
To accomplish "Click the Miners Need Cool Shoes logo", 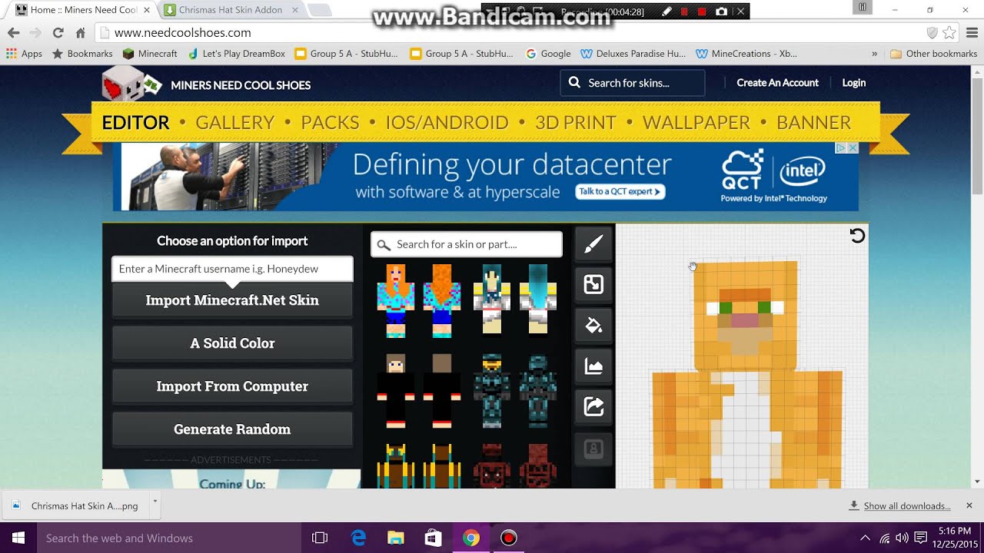I will point(132,83).
